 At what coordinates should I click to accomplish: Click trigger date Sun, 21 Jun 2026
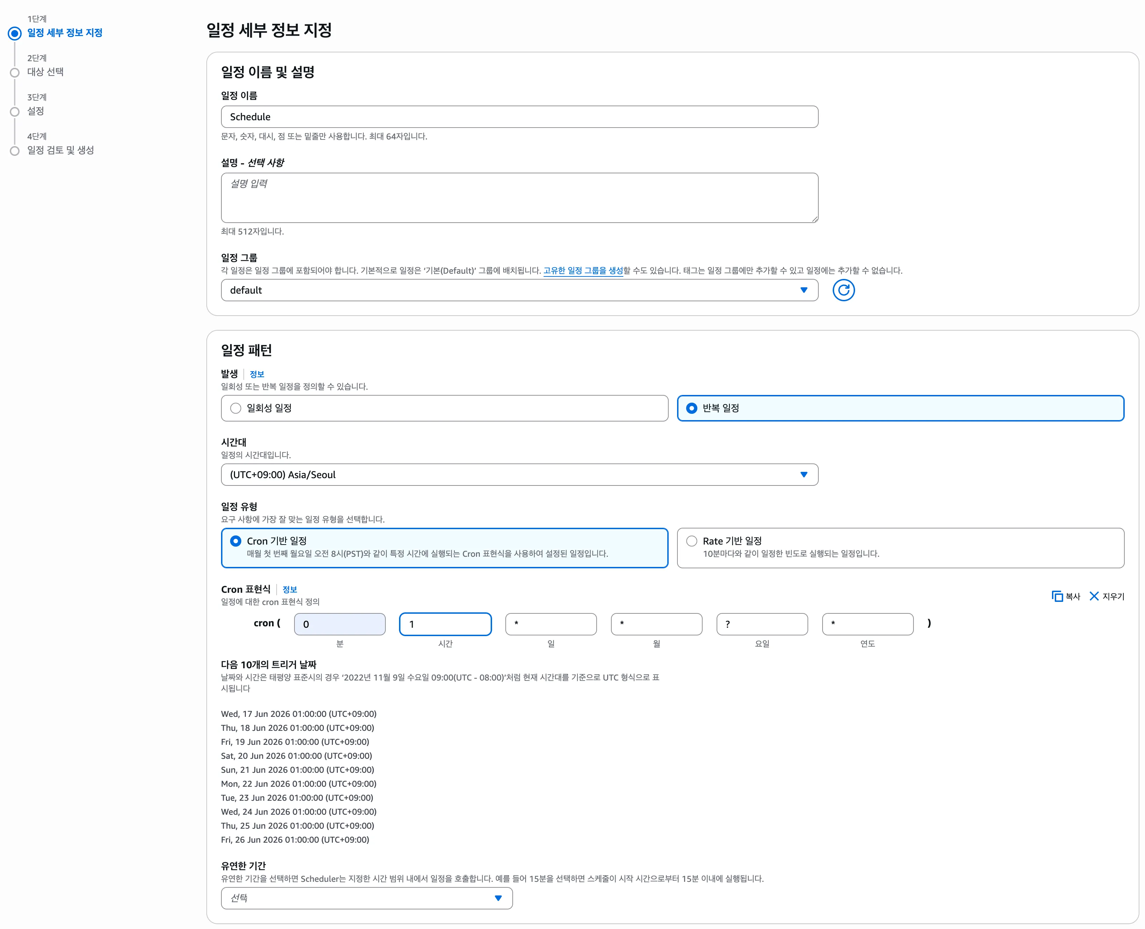tap(298, 770)
